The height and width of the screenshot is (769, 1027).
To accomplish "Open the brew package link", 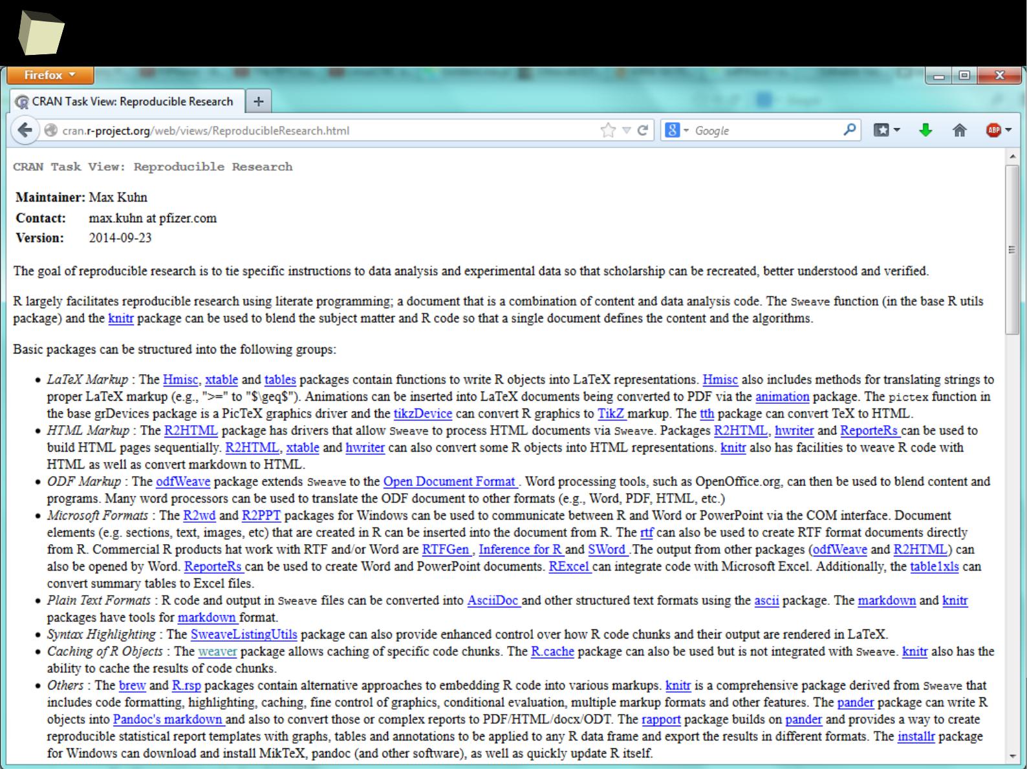I will (133, 686).
